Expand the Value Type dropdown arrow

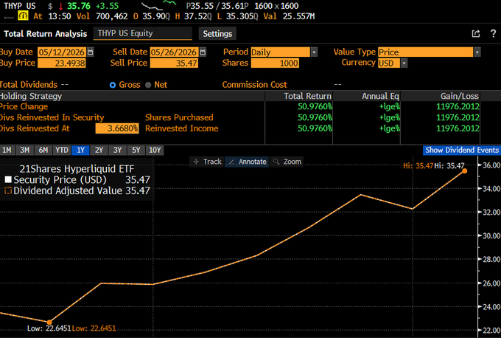(477, 52)
